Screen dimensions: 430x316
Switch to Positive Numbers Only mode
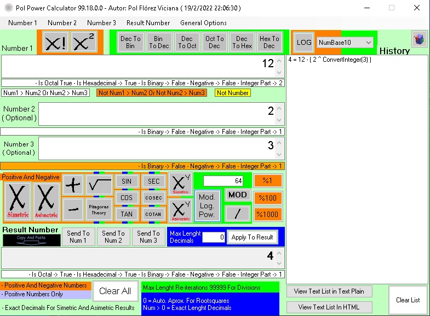tap(45, 294)
